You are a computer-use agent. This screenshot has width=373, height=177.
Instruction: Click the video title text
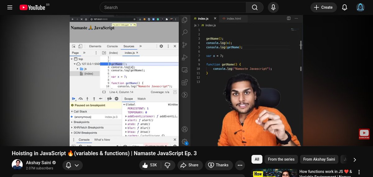[104, 153]
